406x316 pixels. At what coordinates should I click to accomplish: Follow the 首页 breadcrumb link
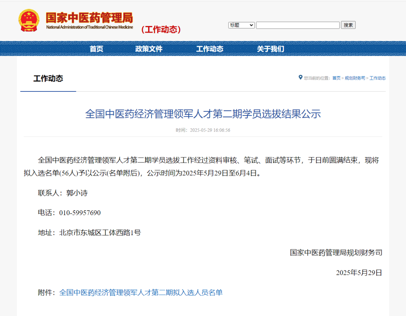tap(336, 78)
